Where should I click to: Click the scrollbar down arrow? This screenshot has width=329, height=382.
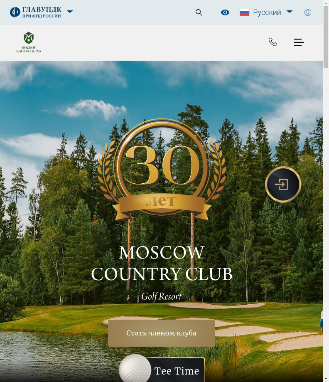click(326, 379)
